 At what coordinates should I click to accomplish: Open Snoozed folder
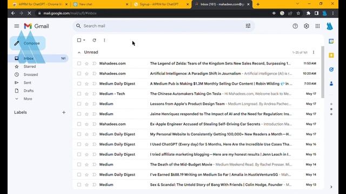tap(31, 74)
